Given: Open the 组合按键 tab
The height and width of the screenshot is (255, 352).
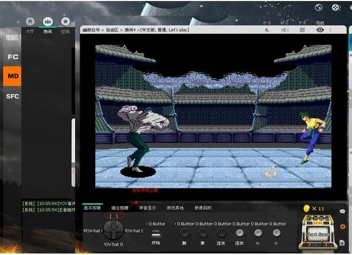Looking at the screenshot, I should point(120,208).
